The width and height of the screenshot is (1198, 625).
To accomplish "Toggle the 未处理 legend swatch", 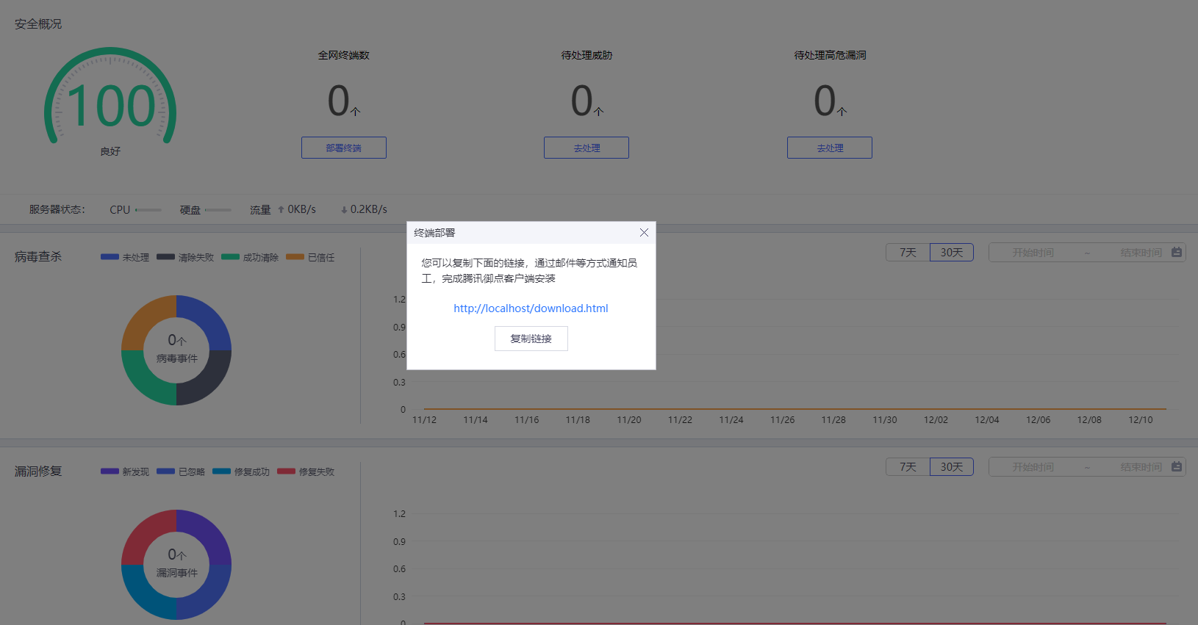I will (110, 257).
